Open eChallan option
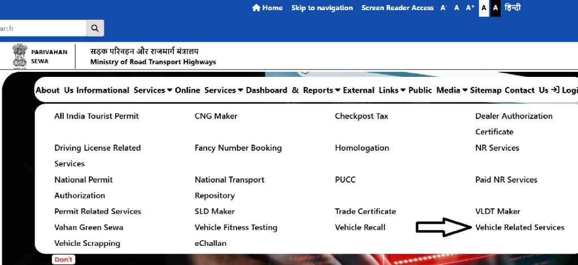 coord(211,243)
